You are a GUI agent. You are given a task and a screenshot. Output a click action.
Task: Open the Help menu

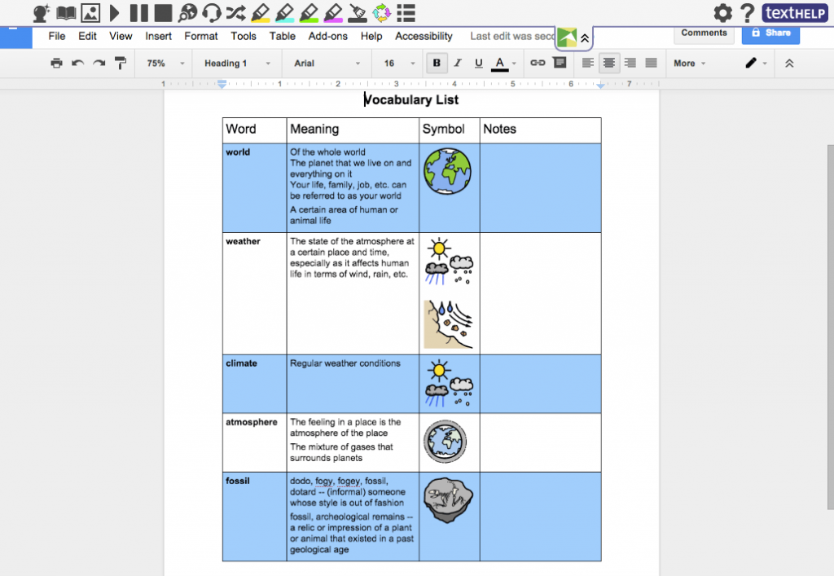(371, 36)
